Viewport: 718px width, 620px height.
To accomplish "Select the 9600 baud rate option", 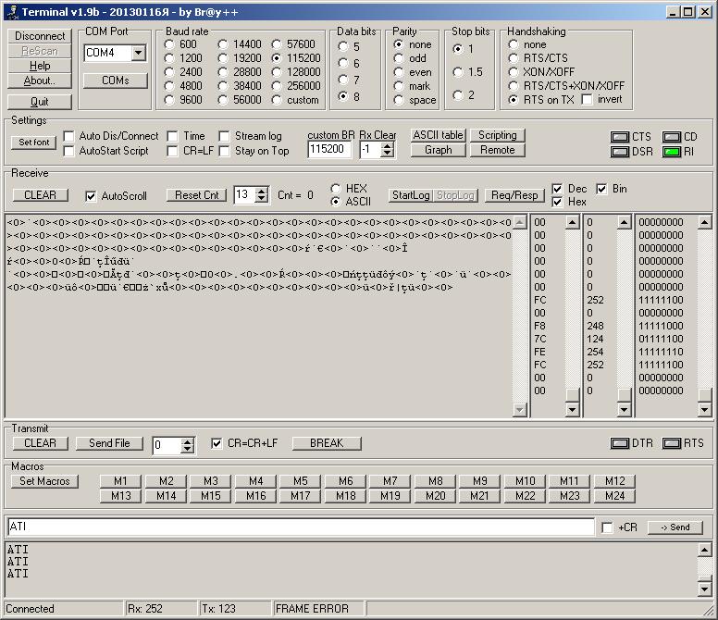I will (x=171, y=100).
